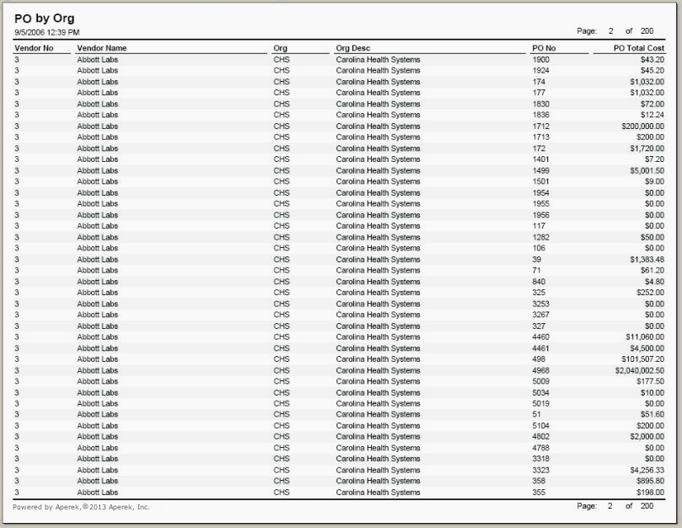682x528 pixels.
Task: Click the Vendor Name column header
Action: [x=102, y=49]
